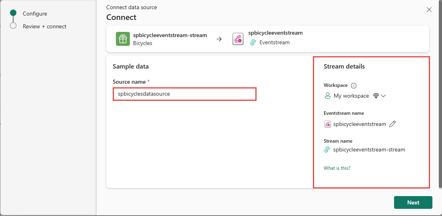Open the Workspace info tooltip icon
Image resolution: width=442 pixels, height=216 pixels.
[354, 86]
